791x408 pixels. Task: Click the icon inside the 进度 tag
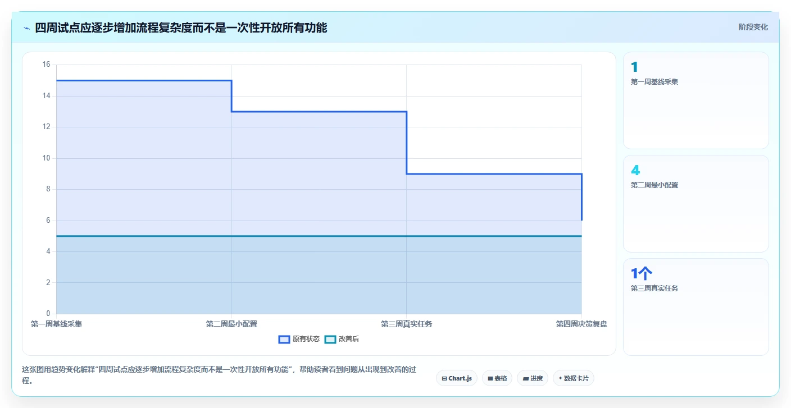(x=525, y=379)
